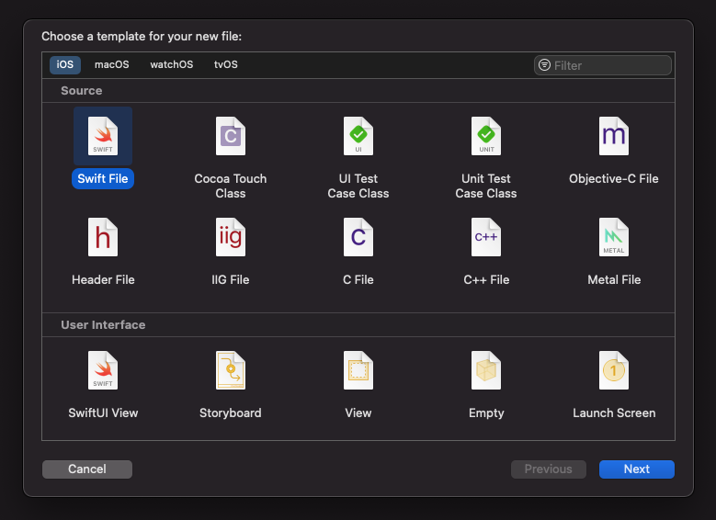Pick the UI Test Case Class icon
This screenshot has height=520, width=716.
358,136
